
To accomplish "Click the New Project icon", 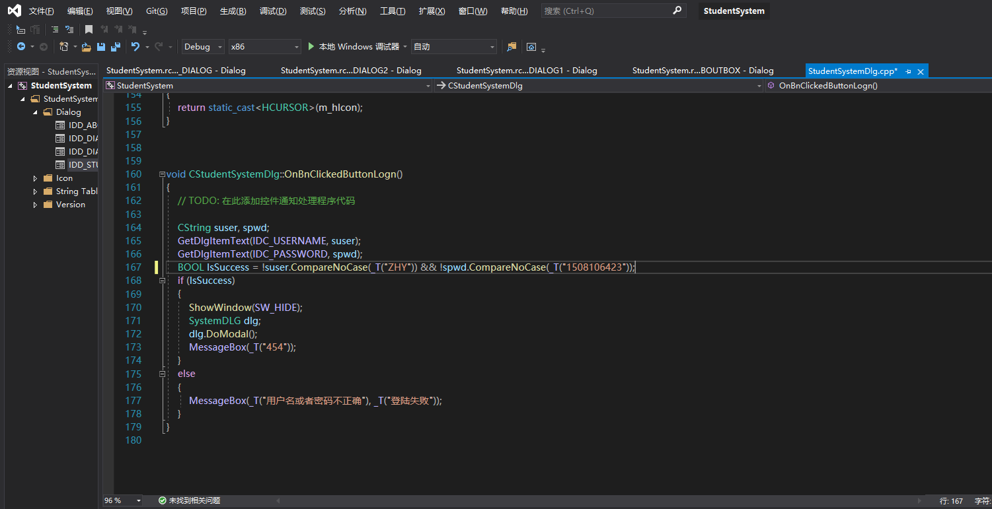I will coord(64,47).
